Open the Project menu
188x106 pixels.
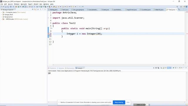36,4
